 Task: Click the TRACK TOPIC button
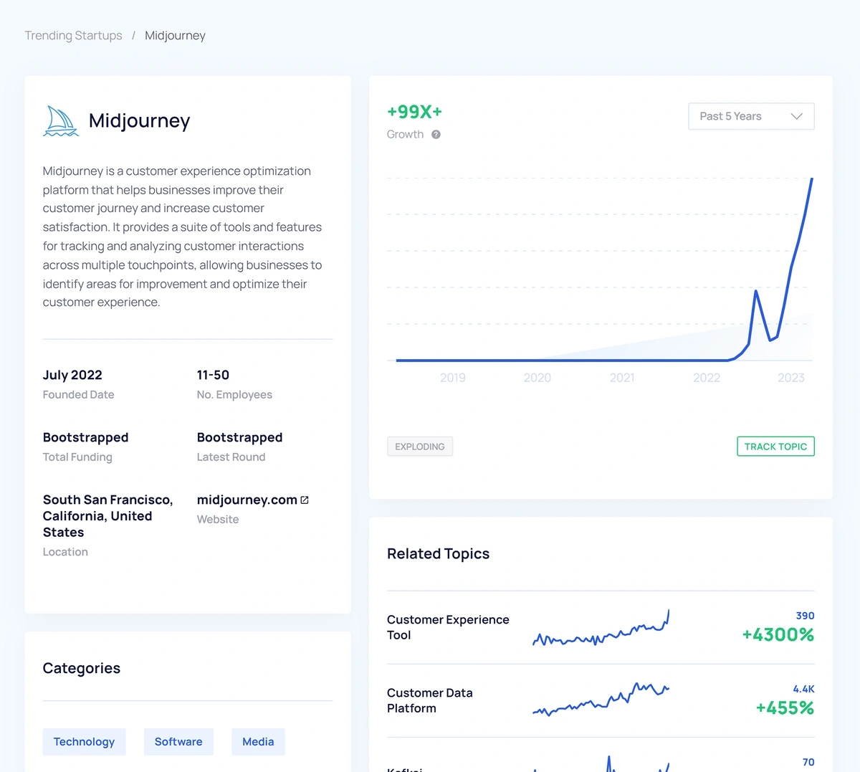tap(775, 446)
